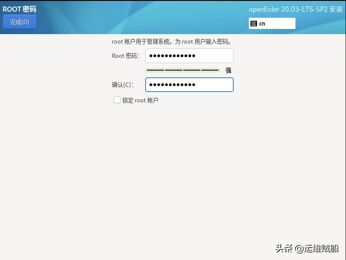Select the 强 strength rating label
Viewport: 346px width, 260px height.
coord(228,70)
